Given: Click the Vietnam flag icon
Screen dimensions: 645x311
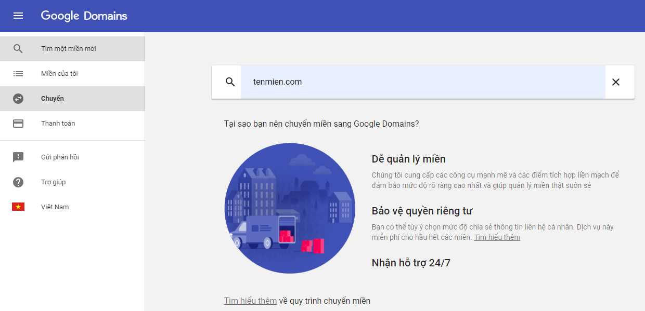Looking at the screenshot, I should (18, 207).
